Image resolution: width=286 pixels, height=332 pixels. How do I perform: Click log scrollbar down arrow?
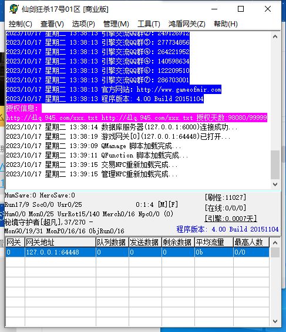click(275, 184)
